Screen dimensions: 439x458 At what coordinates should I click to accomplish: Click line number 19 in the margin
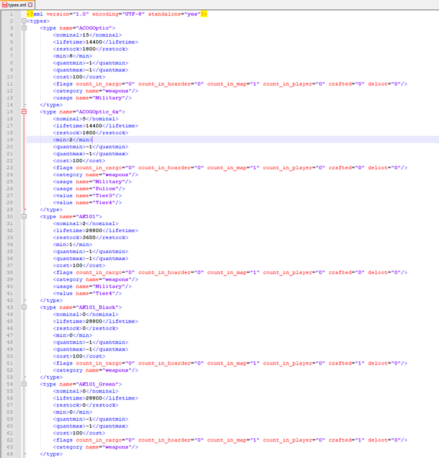click(x=10, y=139)
